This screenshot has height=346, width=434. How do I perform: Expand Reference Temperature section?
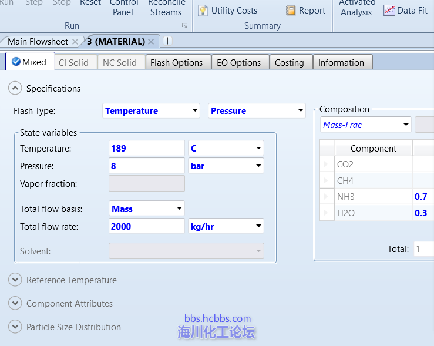[15, 280]
